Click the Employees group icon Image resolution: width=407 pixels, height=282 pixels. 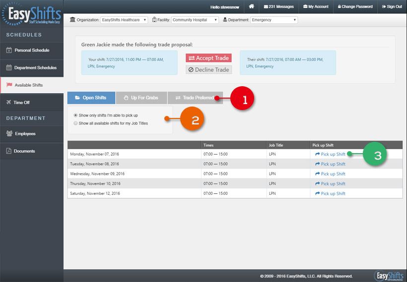pos(9,133)
